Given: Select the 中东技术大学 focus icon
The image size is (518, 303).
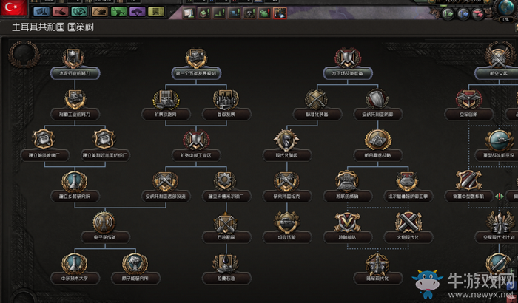Looking at the screenshot, I should click(75, 263).
